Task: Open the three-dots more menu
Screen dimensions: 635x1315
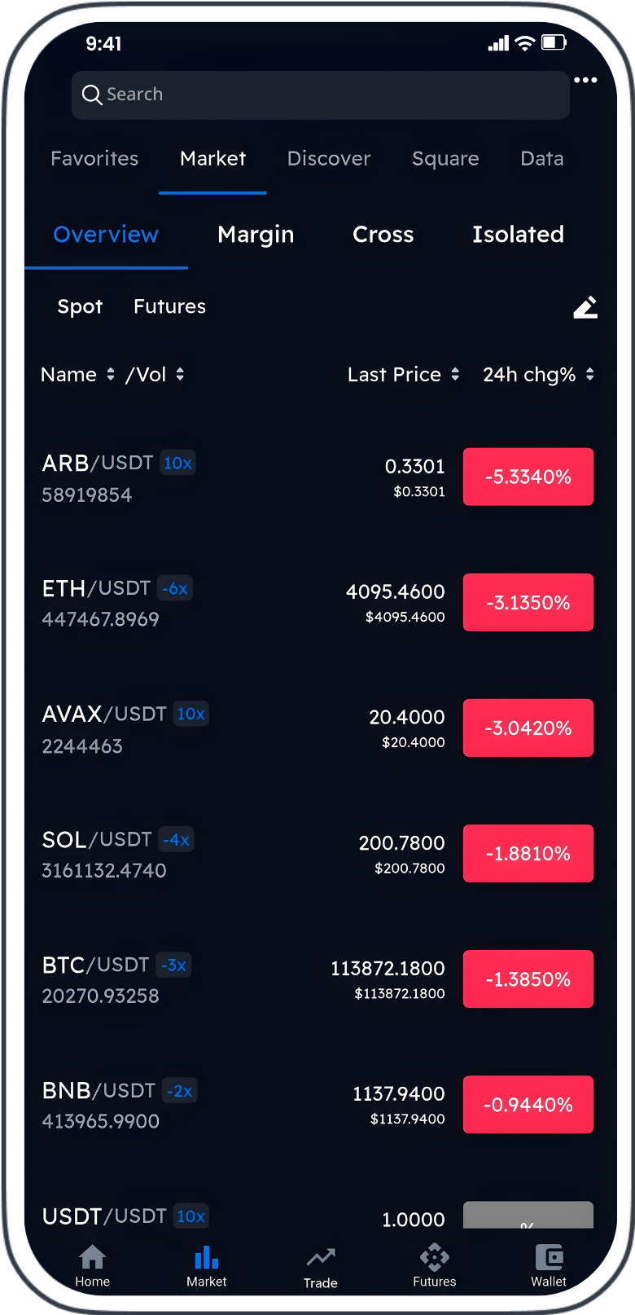Action: [585, 80]
